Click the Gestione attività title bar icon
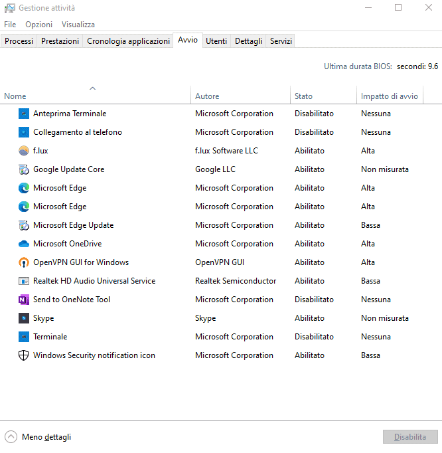The image size is (442, 453). coord(9,8)
